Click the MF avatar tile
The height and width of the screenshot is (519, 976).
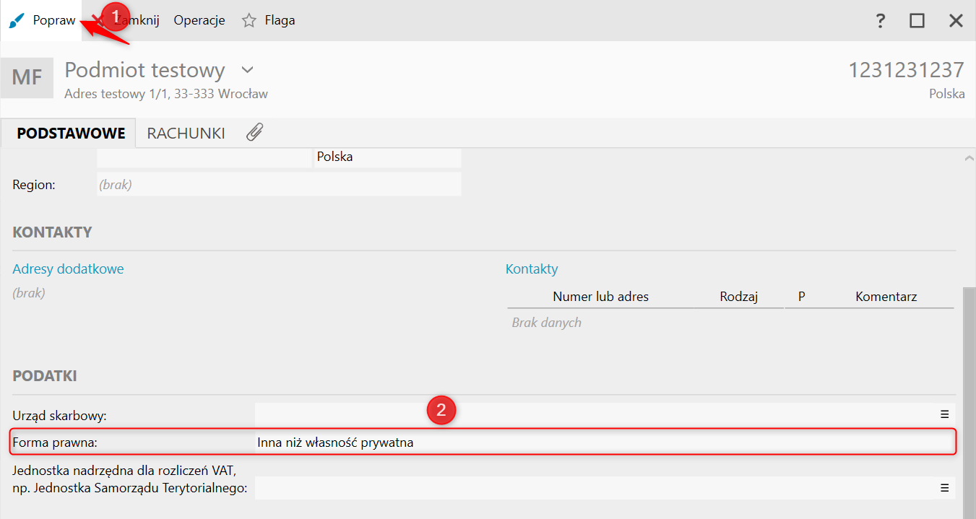[x=27, y=77]
